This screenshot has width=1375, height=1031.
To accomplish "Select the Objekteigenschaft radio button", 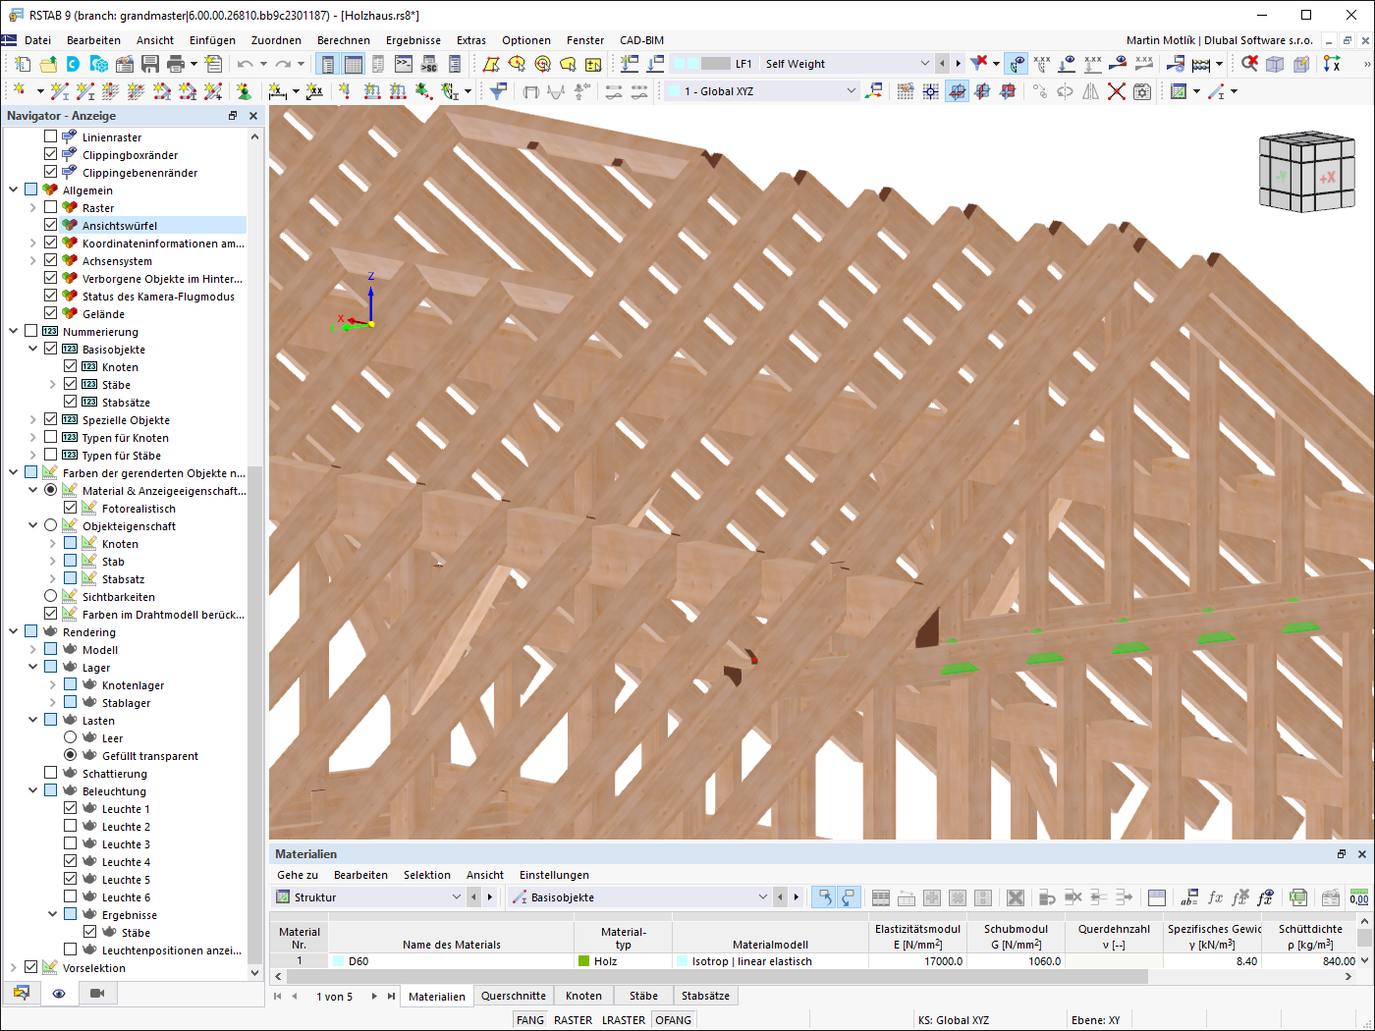I will coord(50,525).
